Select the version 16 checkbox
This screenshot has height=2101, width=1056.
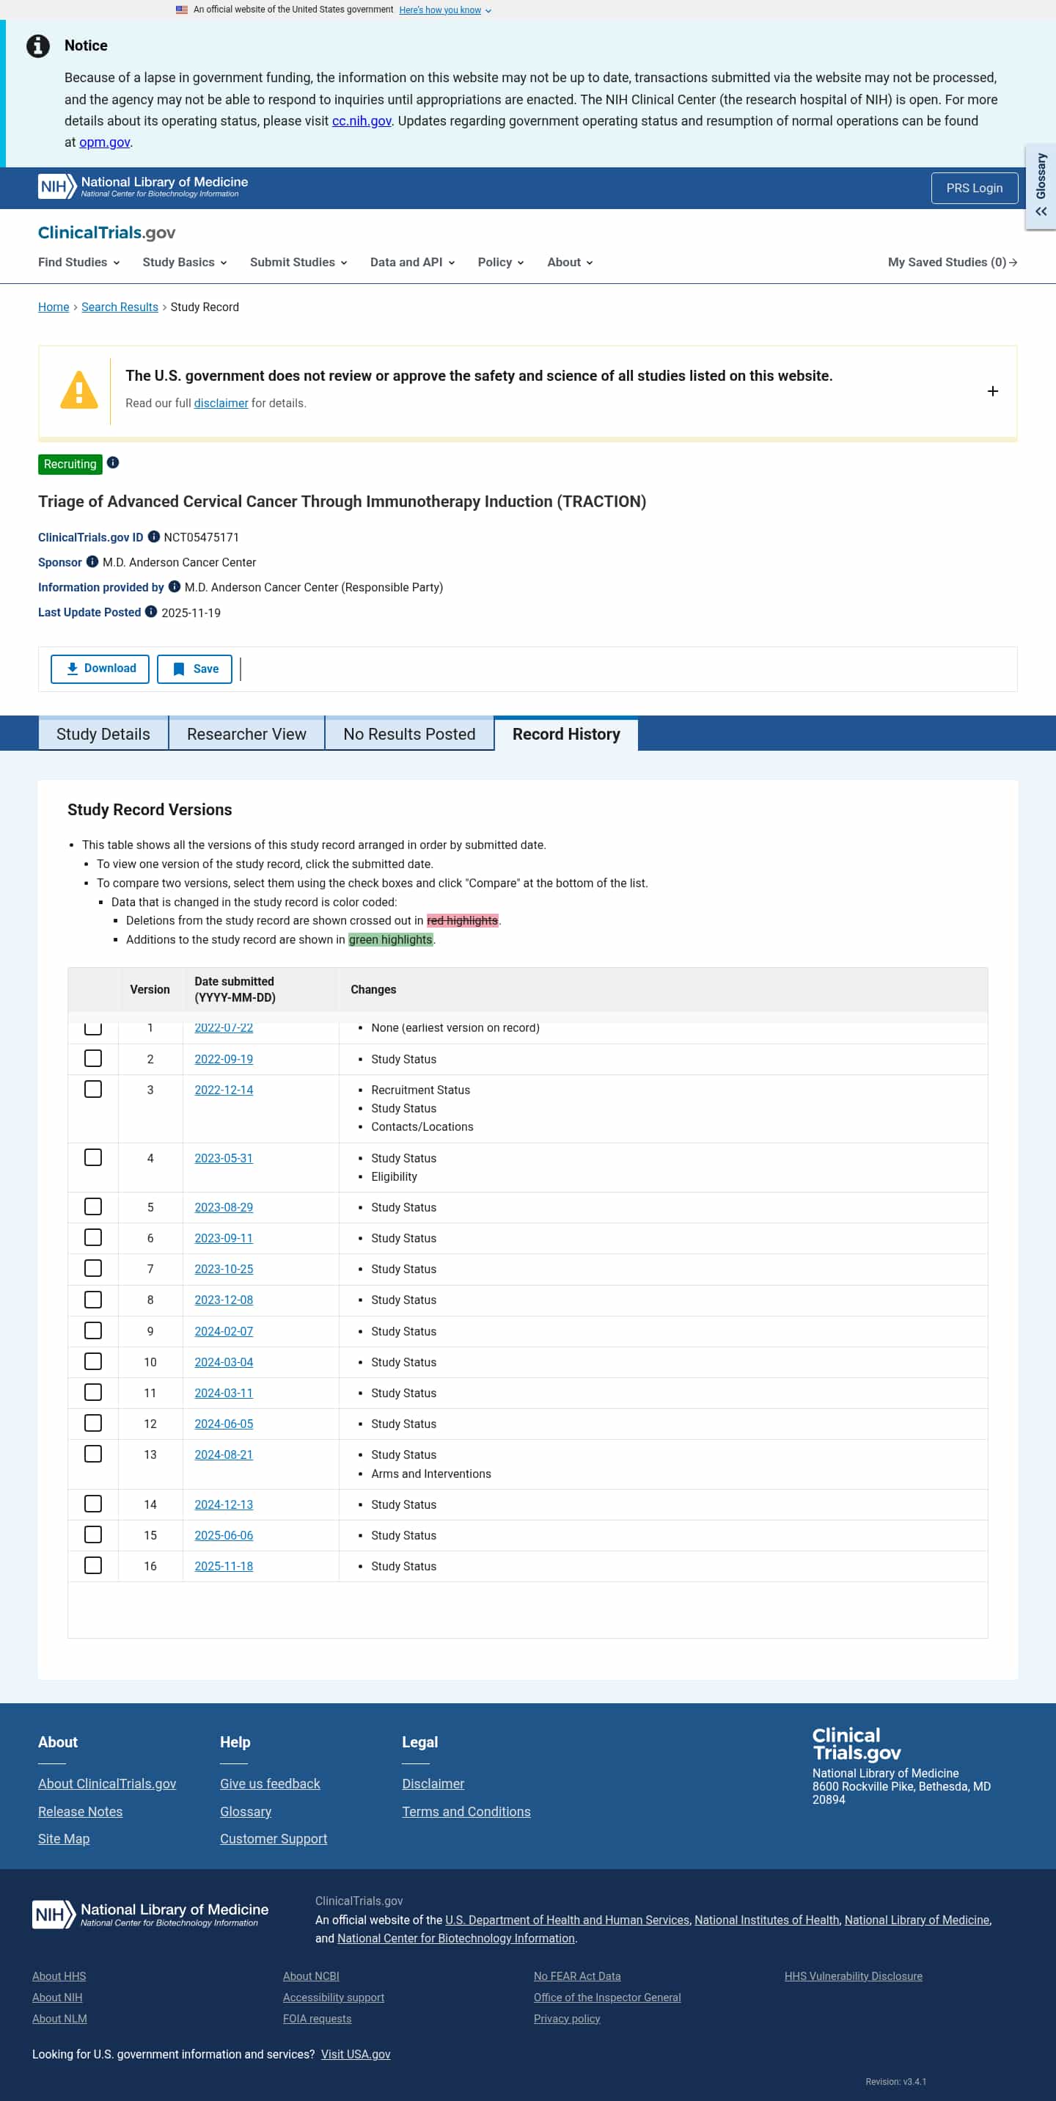(94, 1566)
